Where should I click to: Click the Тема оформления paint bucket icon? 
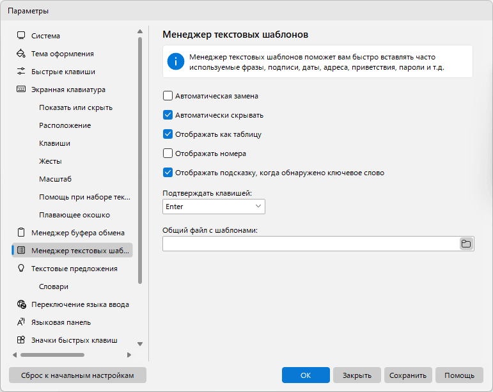(x=21, y=54)
